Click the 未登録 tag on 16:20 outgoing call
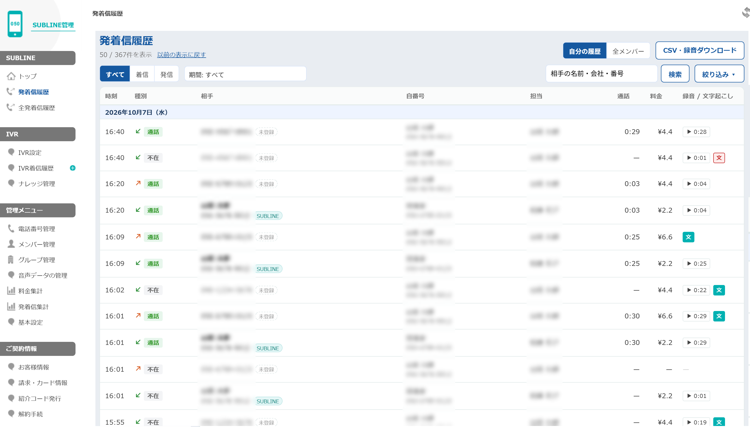This screenshot has width=750, height=427. click(x=266, y=184)
